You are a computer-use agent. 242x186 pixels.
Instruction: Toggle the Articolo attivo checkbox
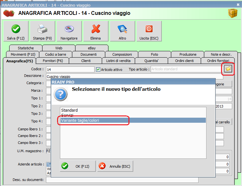coord(98,70)
